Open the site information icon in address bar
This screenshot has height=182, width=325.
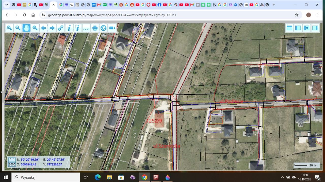[43, 15]
